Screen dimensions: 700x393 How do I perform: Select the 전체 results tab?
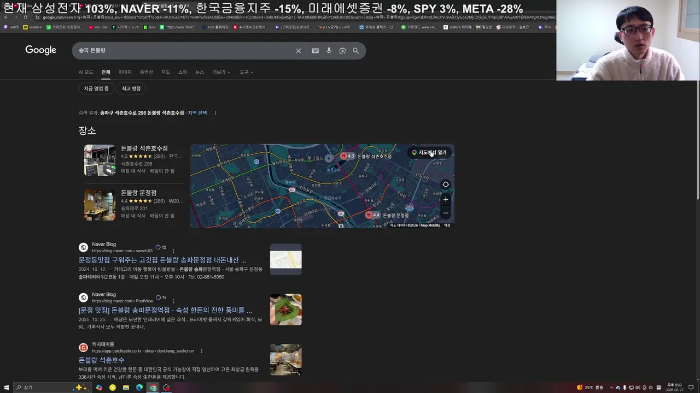point(106,72)
